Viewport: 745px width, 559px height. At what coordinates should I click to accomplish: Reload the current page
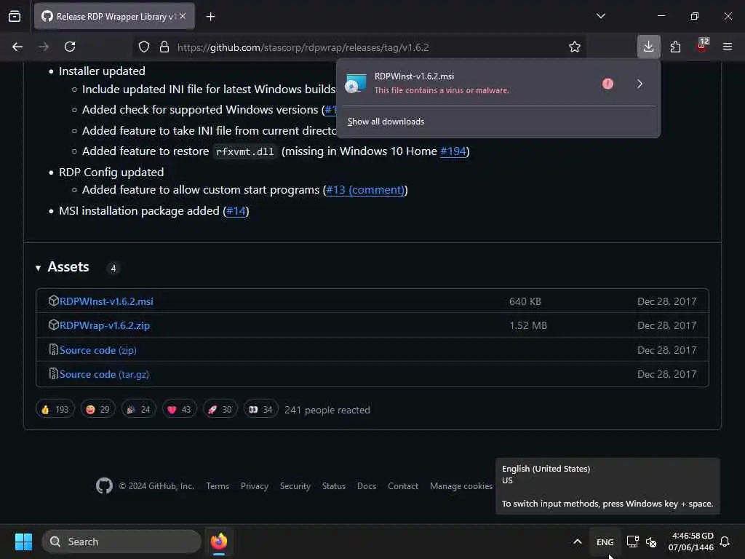(x=70, y=47)
